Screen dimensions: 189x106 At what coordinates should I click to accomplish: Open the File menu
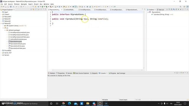point(2,4)
